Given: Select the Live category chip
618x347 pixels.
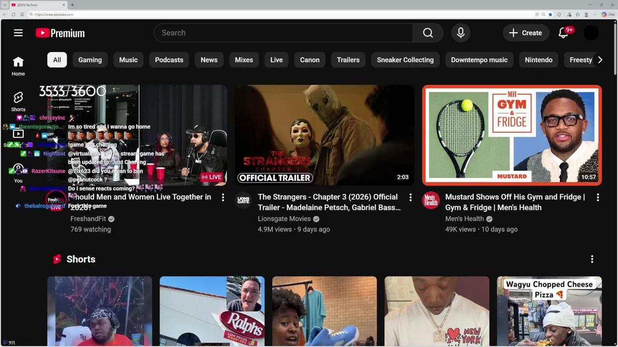Looking at the screenshot, I should coord(277,60).
